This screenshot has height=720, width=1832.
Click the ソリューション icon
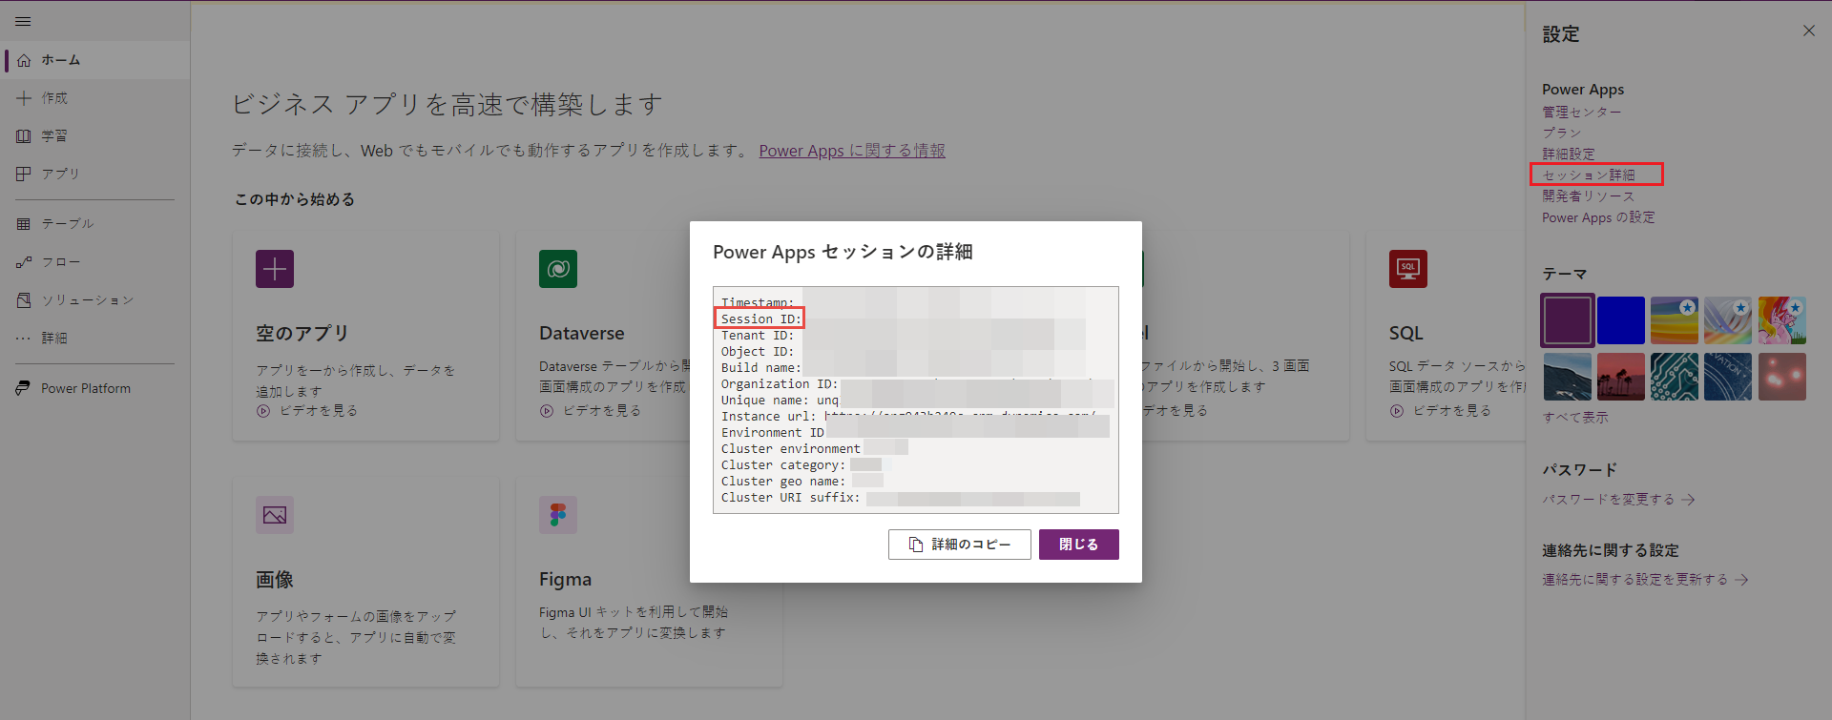click(x=24, y=300)
